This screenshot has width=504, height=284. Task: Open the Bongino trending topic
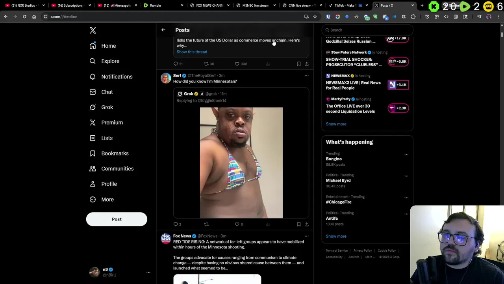334,159
